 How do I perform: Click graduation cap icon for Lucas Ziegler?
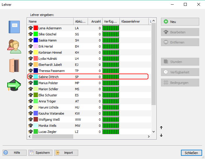pyautogui.click(x=31, y=131)
